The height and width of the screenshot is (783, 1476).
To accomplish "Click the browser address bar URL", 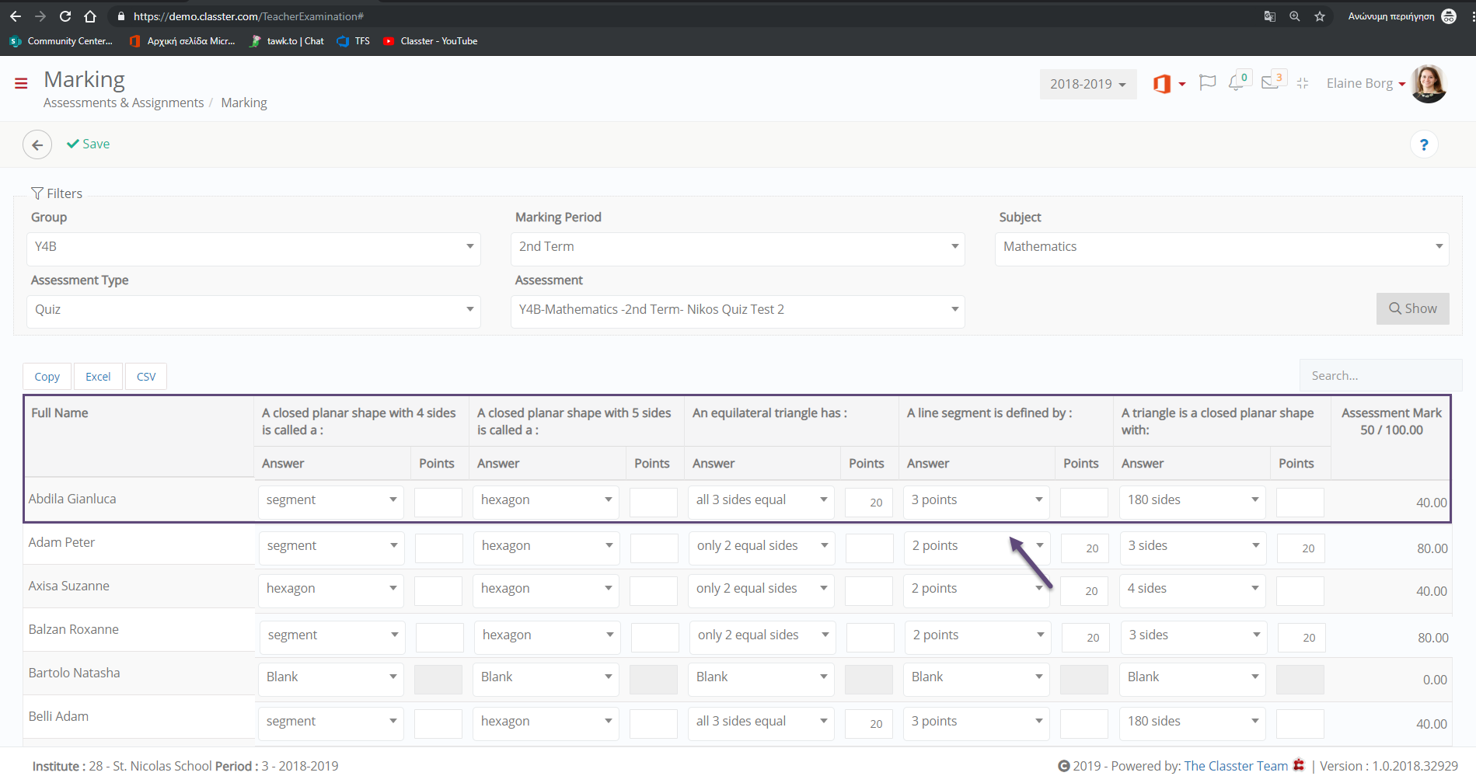I will coord(248,16).
